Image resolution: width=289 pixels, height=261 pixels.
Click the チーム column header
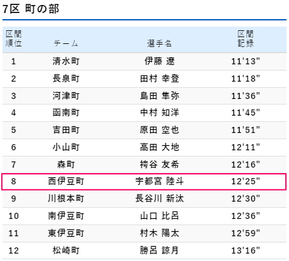[x=66, y=43]
